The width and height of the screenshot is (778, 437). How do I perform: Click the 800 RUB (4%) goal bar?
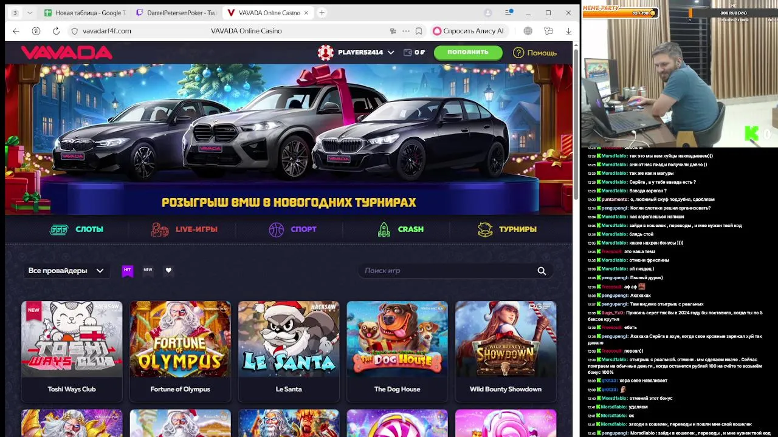733,13
